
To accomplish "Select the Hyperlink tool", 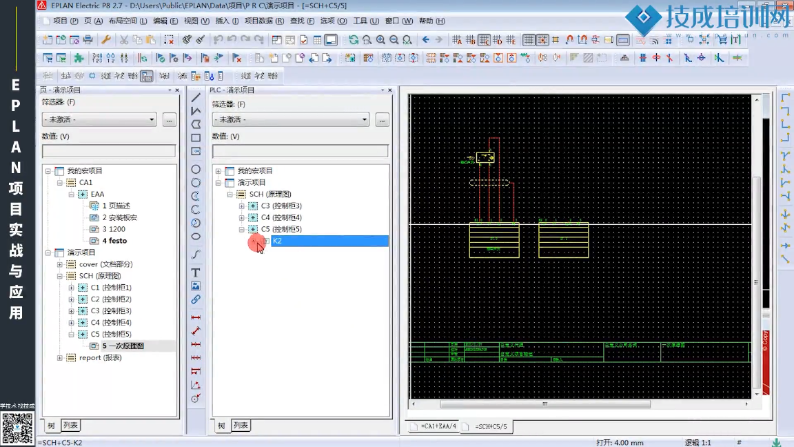I will point(196,299).
